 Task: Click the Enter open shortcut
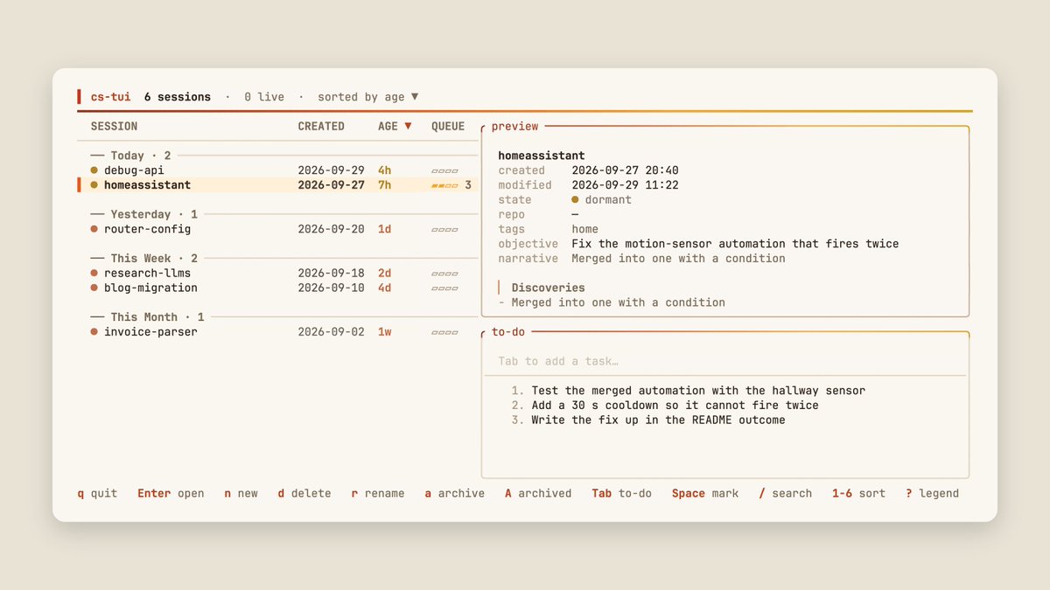tap(171, 494)
